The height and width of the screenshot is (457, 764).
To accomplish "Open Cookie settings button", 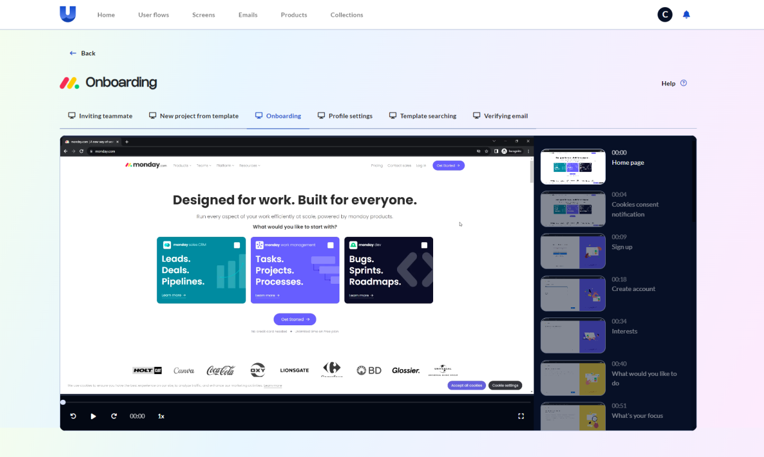I will [x=505, y=385].
